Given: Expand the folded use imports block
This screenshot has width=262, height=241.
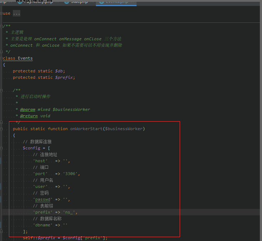Looking at the screenshot, I should (x=1, y=14).
